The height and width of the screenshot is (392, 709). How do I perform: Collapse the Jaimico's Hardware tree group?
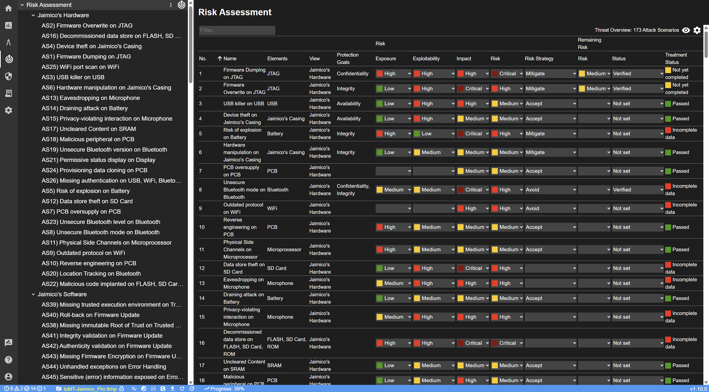(x=33, y=15)
